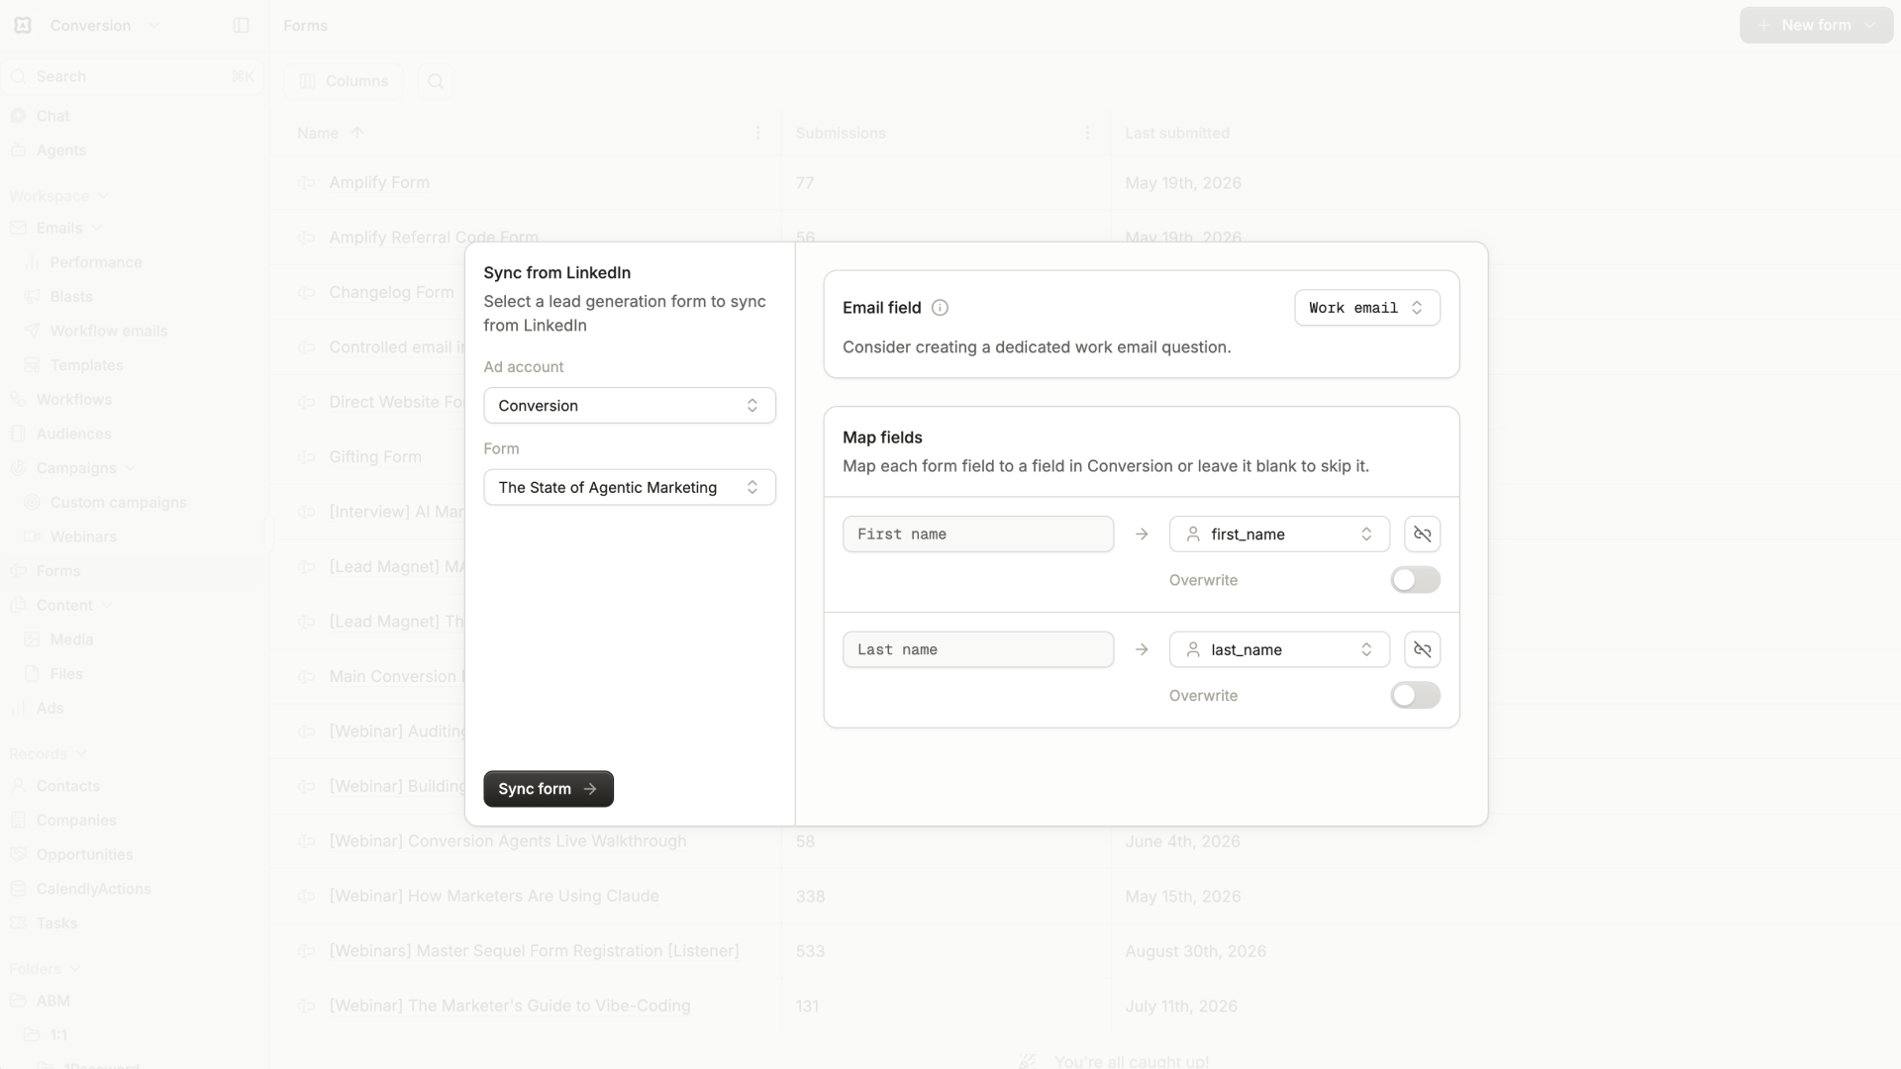Click the info icon beside Email field
This screenshot has height=1069, width=1901.
(x=940, y=308)
